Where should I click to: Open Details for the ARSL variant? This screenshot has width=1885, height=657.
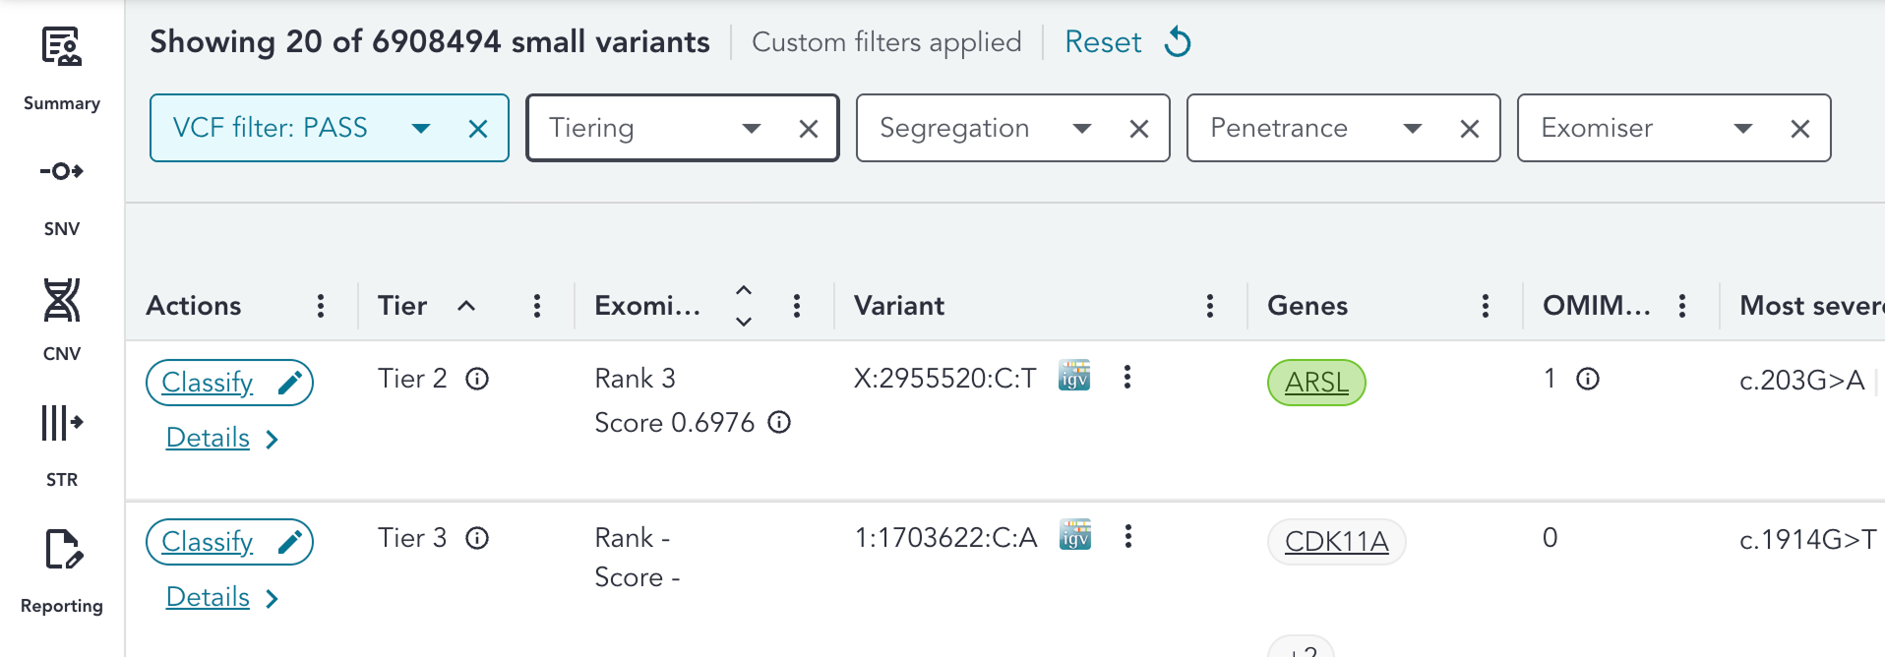click(221, 438)
